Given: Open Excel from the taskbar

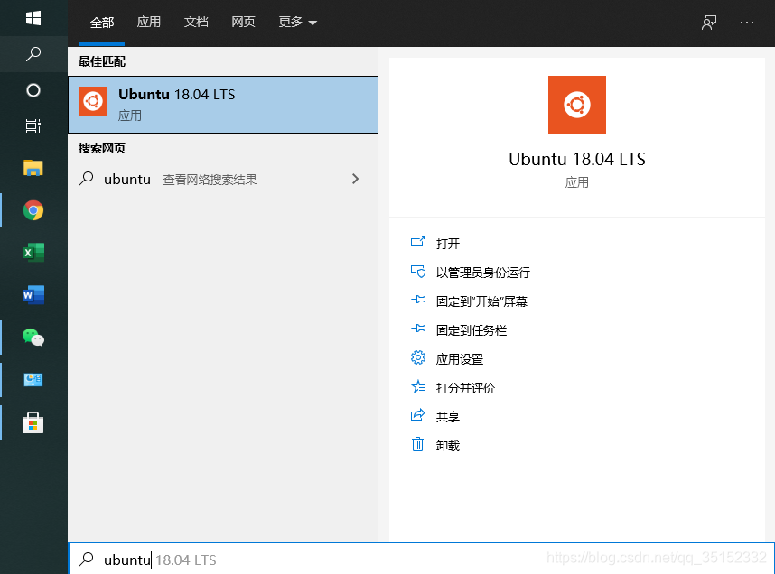Looking at the screenshot, I should click(x=33, y=253).
